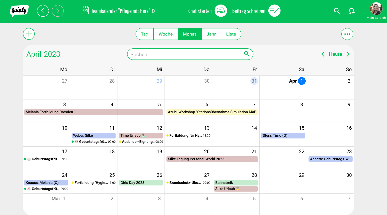
Task: Open the notifications bell
Action: tap(352, 11)
